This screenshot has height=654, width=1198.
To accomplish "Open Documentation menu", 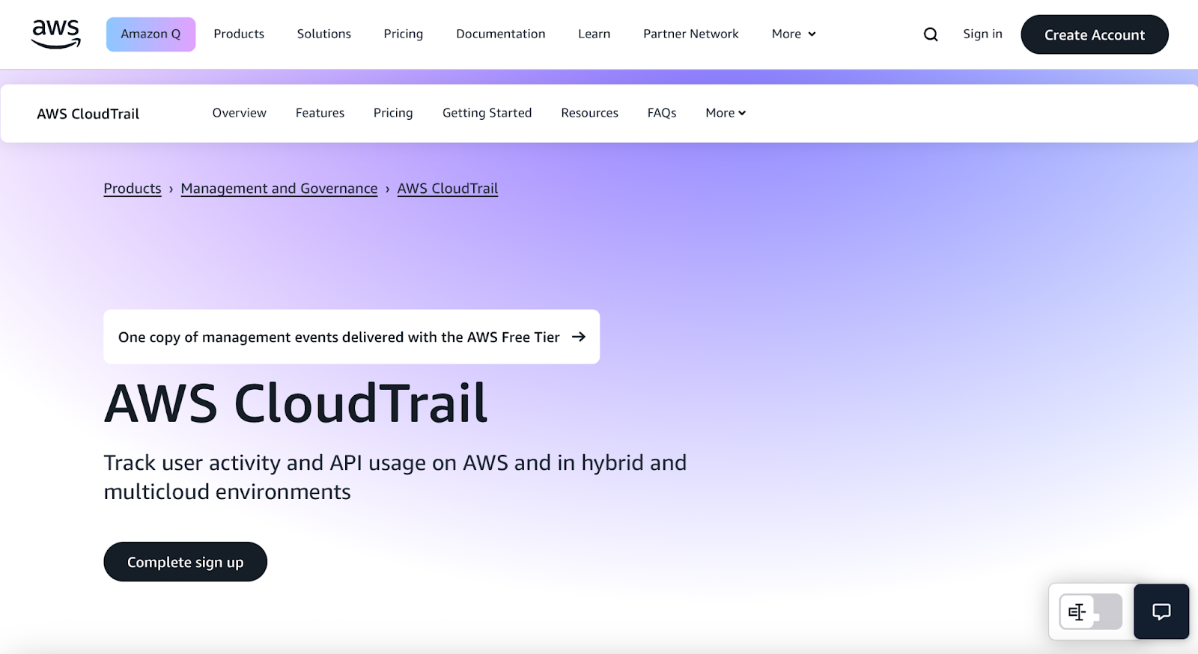I will pos(501,34).
